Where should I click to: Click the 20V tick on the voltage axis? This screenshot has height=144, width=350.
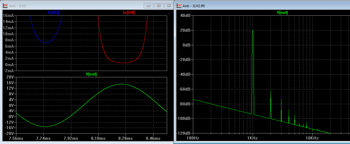[x=10, y=77]
